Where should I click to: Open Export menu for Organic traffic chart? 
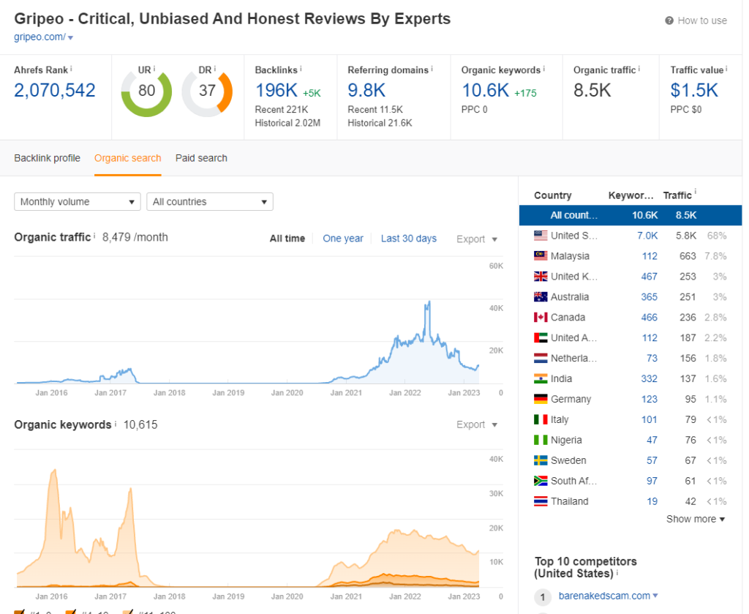(476, 239)
